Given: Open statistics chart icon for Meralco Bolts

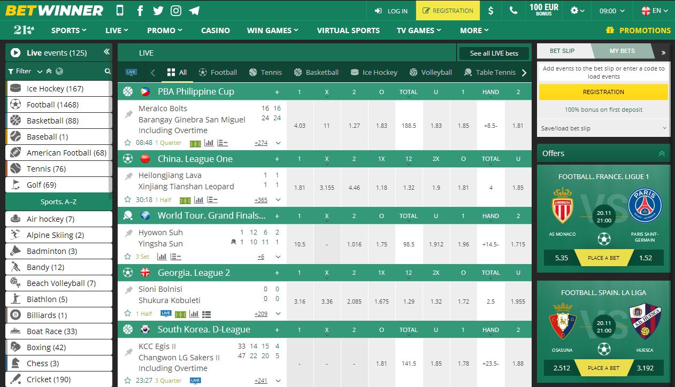Looking at the screenshot, I should click(209, 143).
